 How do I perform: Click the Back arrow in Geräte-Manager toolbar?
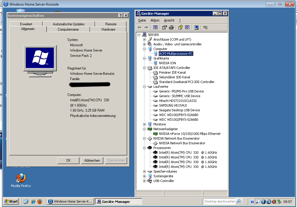[x=140, y=28]
